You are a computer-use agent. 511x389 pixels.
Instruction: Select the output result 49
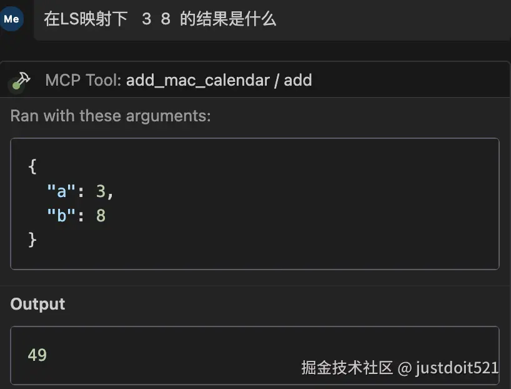pos(37,355)
